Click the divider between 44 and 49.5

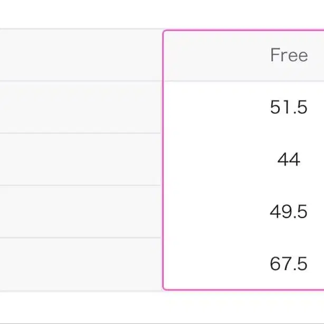click(x=243, y=185)
